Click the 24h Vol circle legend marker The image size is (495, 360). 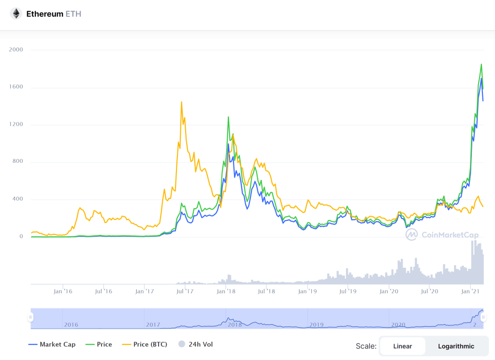(x=182, y=345)
